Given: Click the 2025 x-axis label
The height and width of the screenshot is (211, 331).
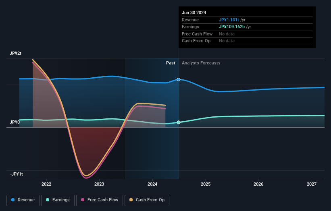Looking at the screenshot, I should (x=206, y=184).
